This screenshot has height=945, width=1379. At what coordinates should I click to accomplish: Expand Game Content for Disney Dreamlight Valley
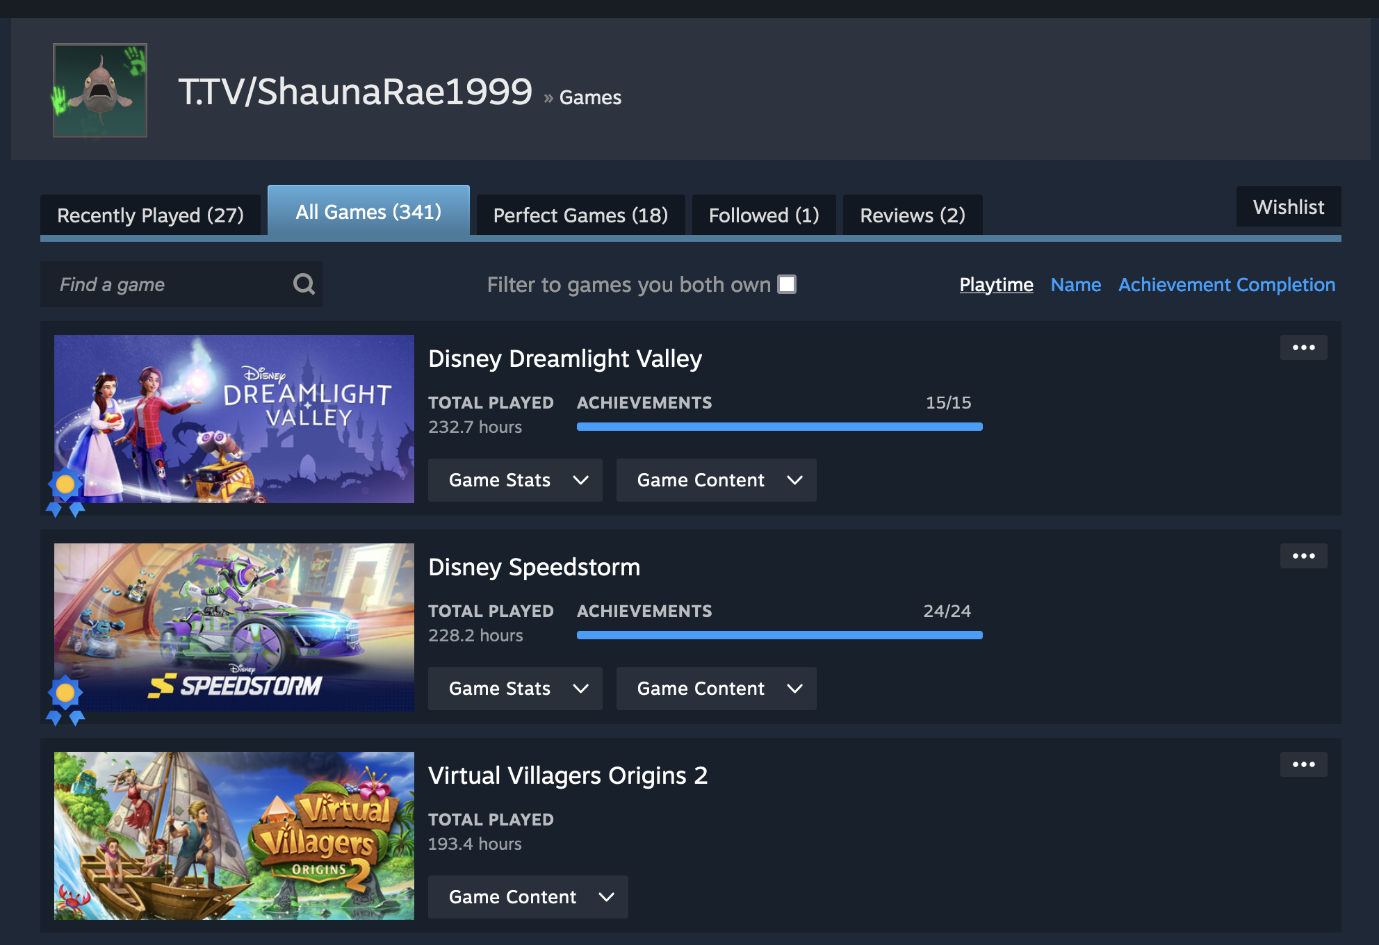pos(717,480)
